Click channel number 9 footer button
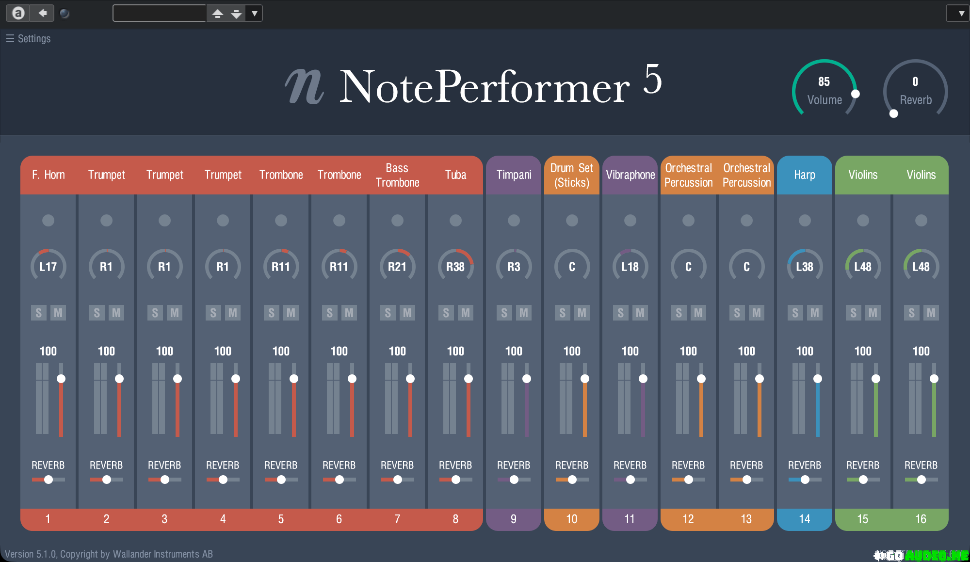This screenshot has height=562, width=970. coord(514,519)
